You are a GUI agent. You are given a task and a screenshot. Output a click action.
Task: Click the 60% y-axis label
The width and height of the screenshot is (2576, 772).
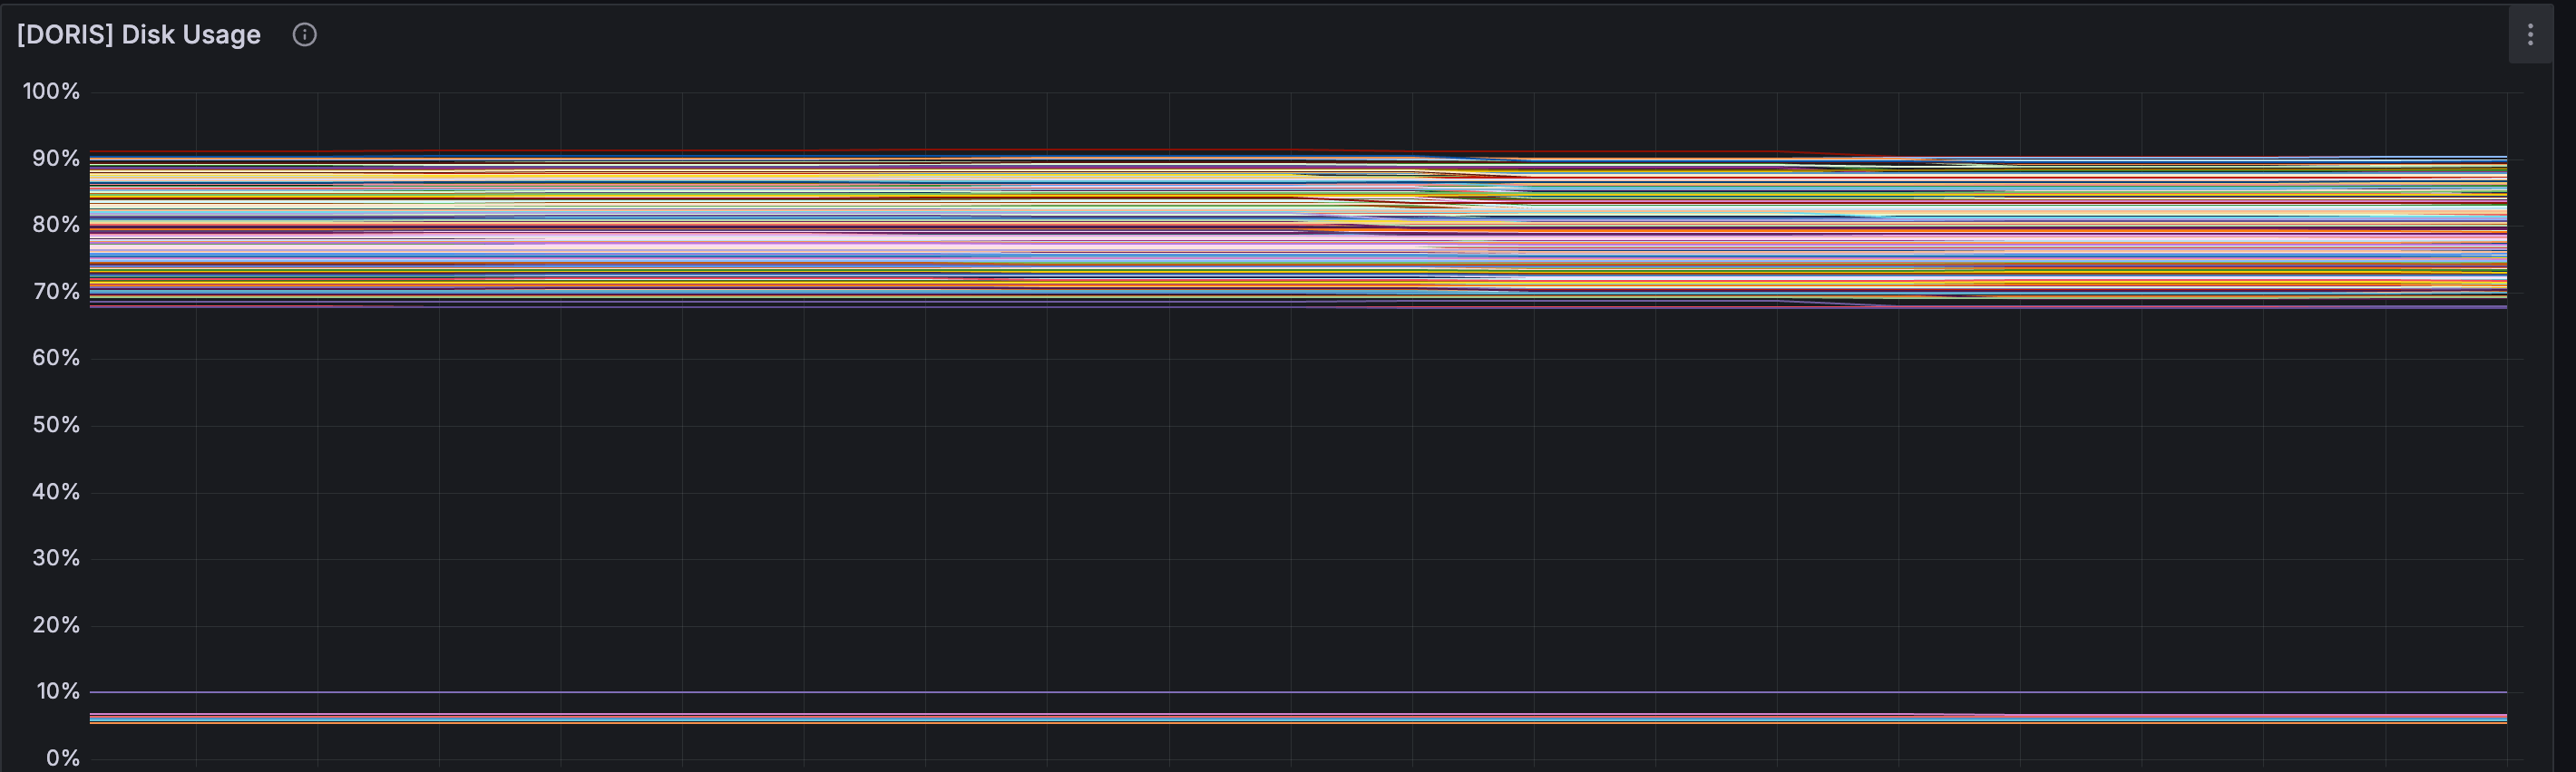coord(56,358)
